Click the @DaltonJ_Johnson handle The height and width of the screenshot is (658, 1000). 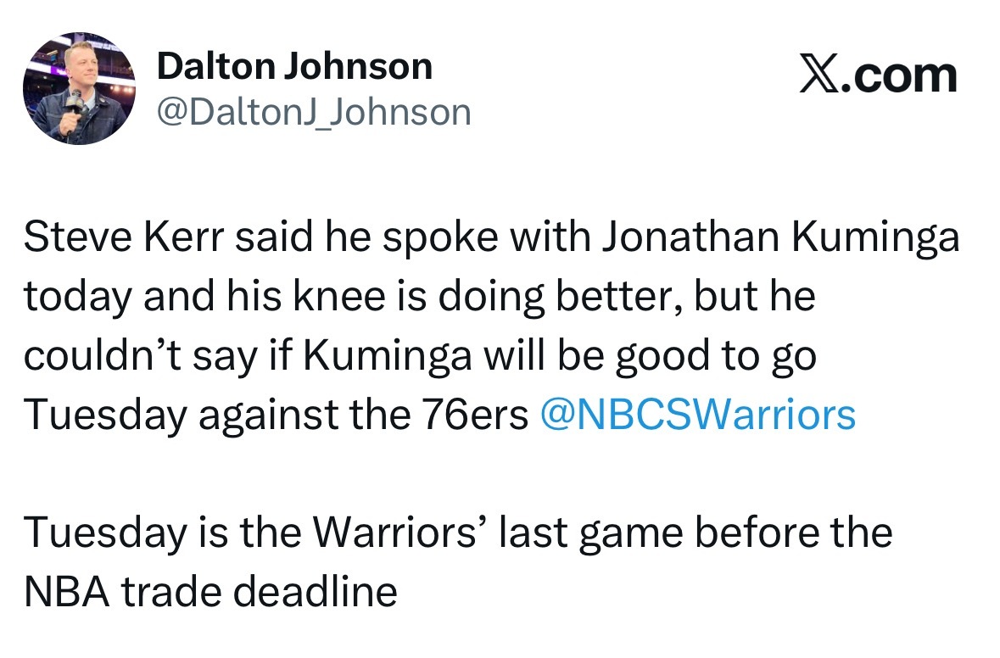(313, 112)
